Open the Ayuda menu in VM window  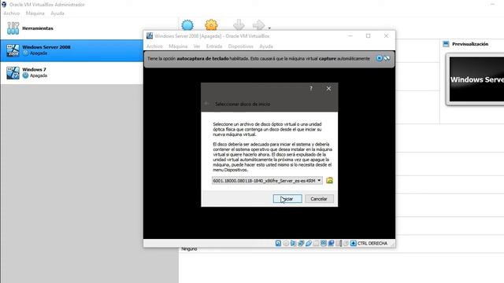point(266,46)
